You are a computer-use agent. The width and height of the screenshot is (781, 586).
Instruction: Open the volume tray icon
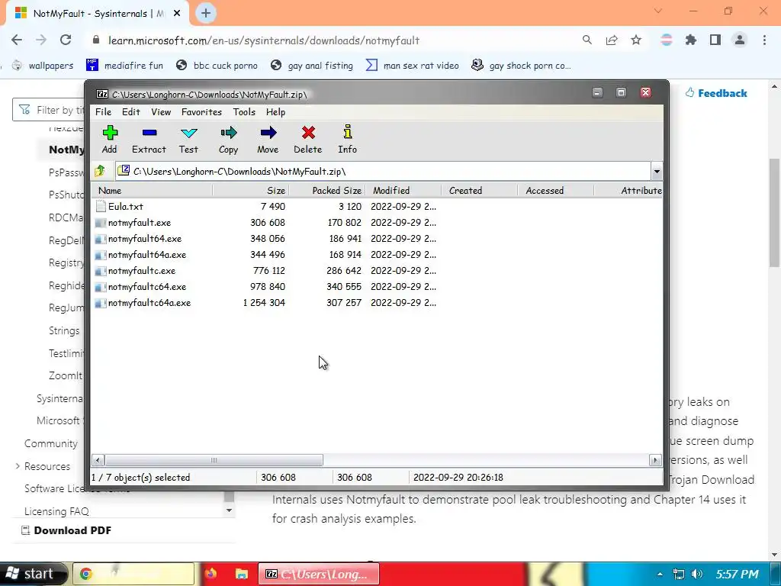(x=697, y=575)
